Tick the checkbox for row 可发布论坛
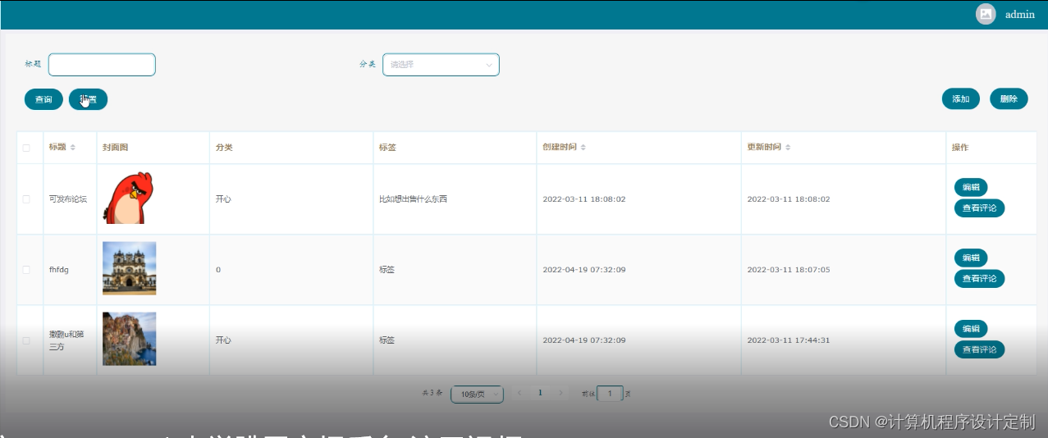The height and width of the screenshot is (438, 1048). [x=26, y=199]
